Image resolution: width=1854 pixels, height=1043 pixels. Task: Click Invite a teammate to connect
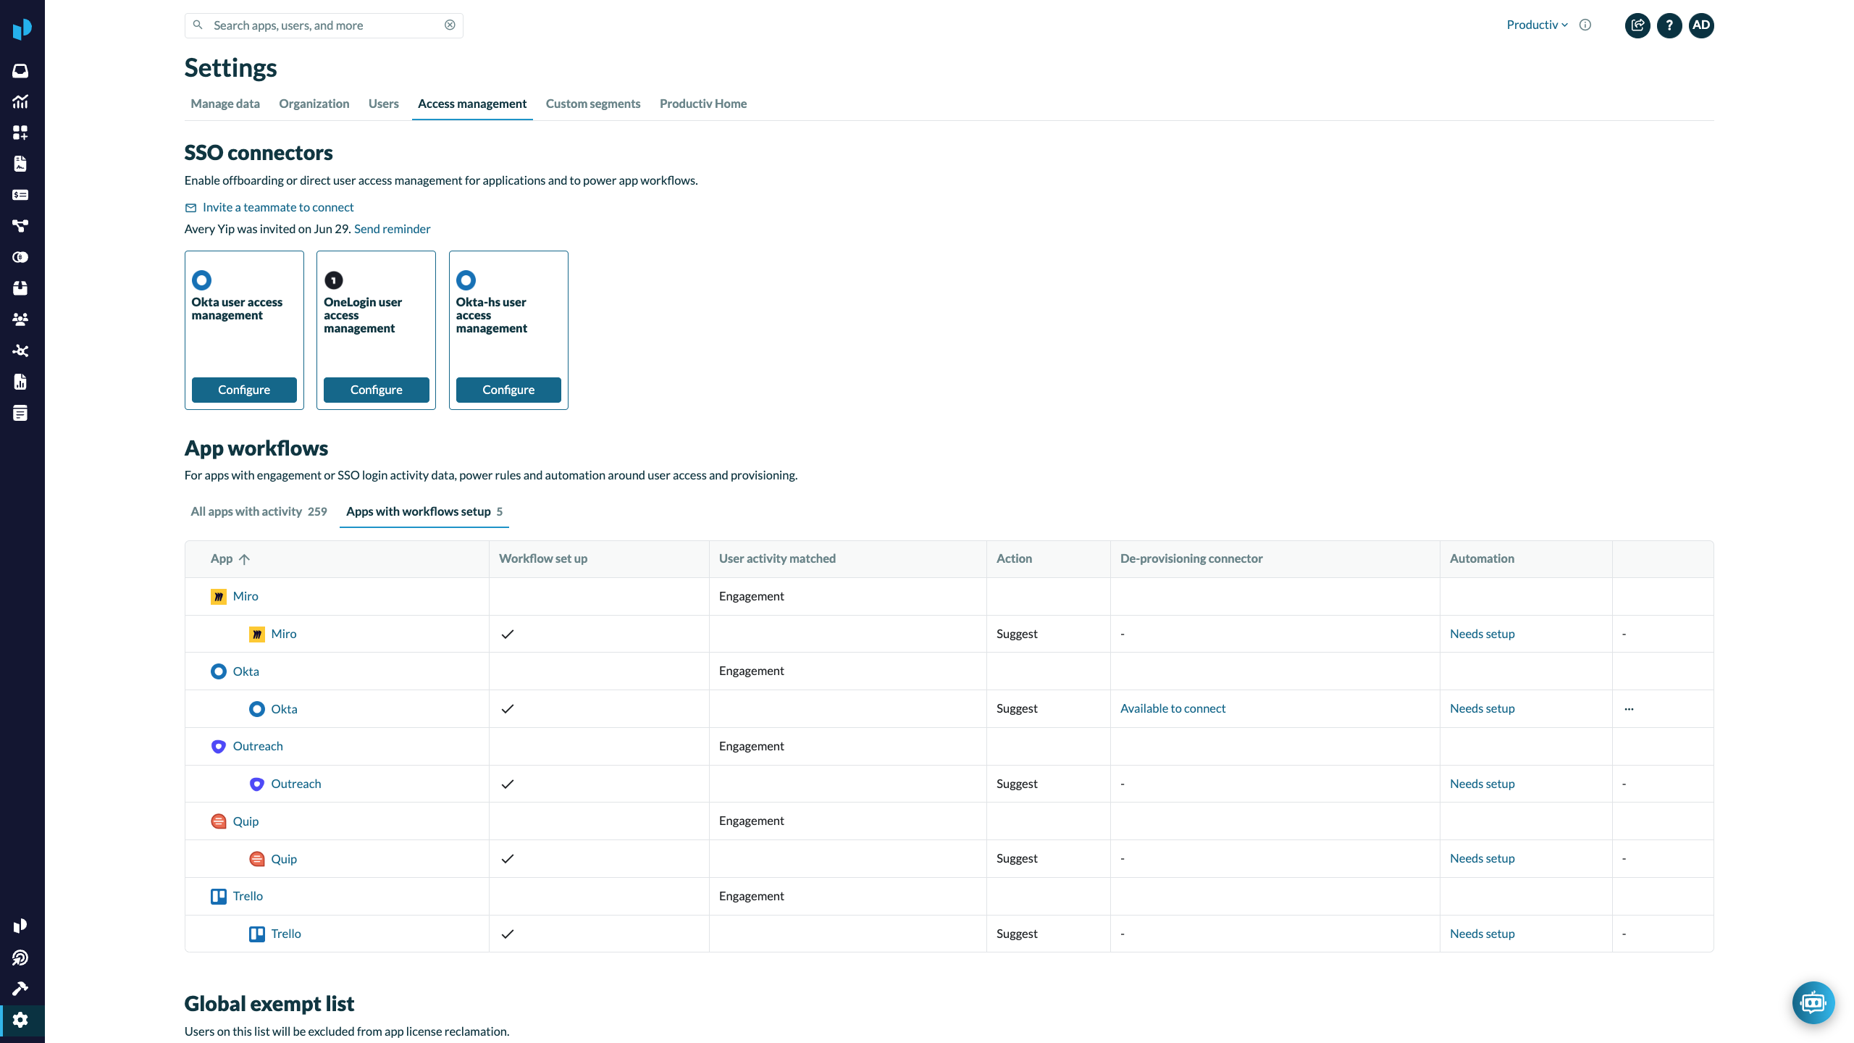click(x=277, y=207)
